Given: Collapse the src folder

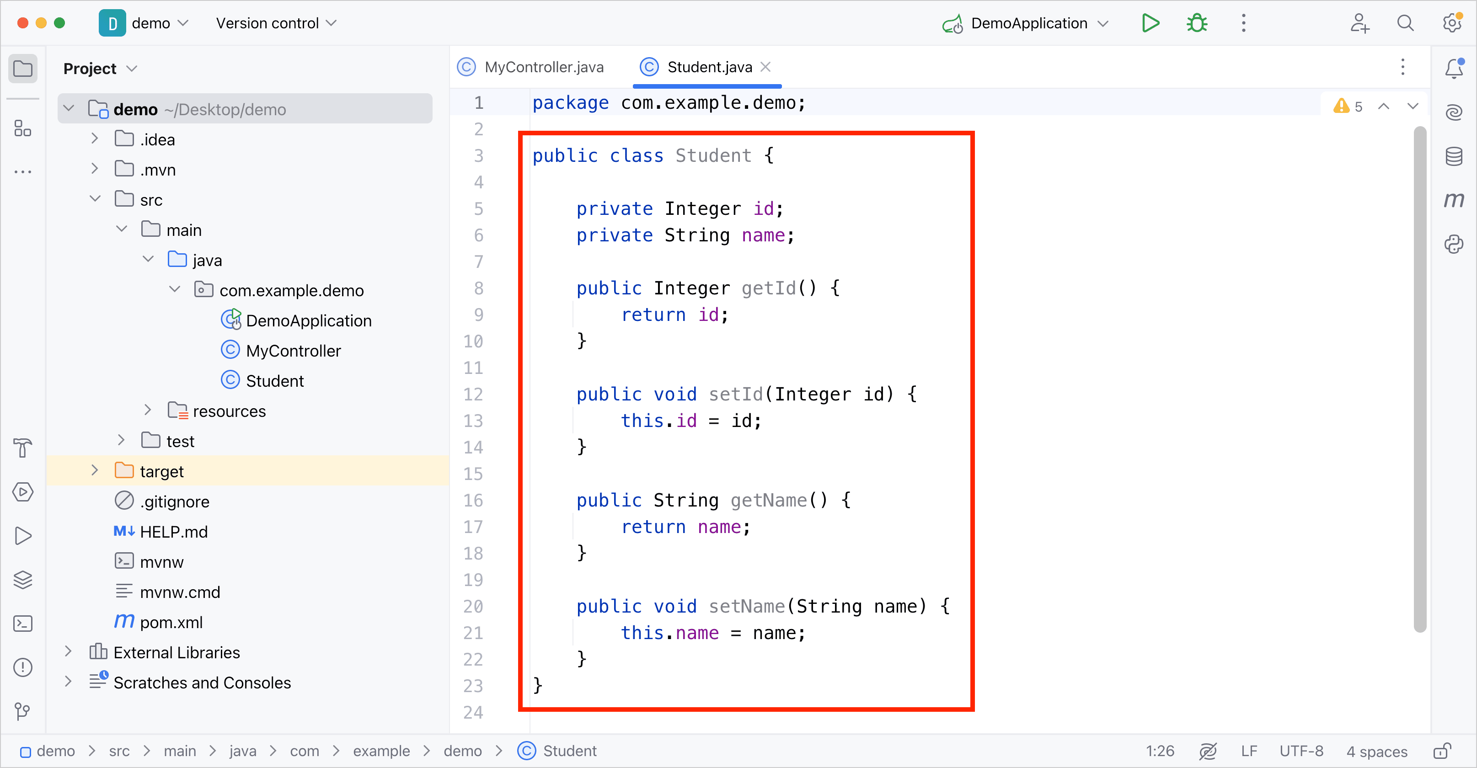Looking at the screenshot, I should 95,199.
